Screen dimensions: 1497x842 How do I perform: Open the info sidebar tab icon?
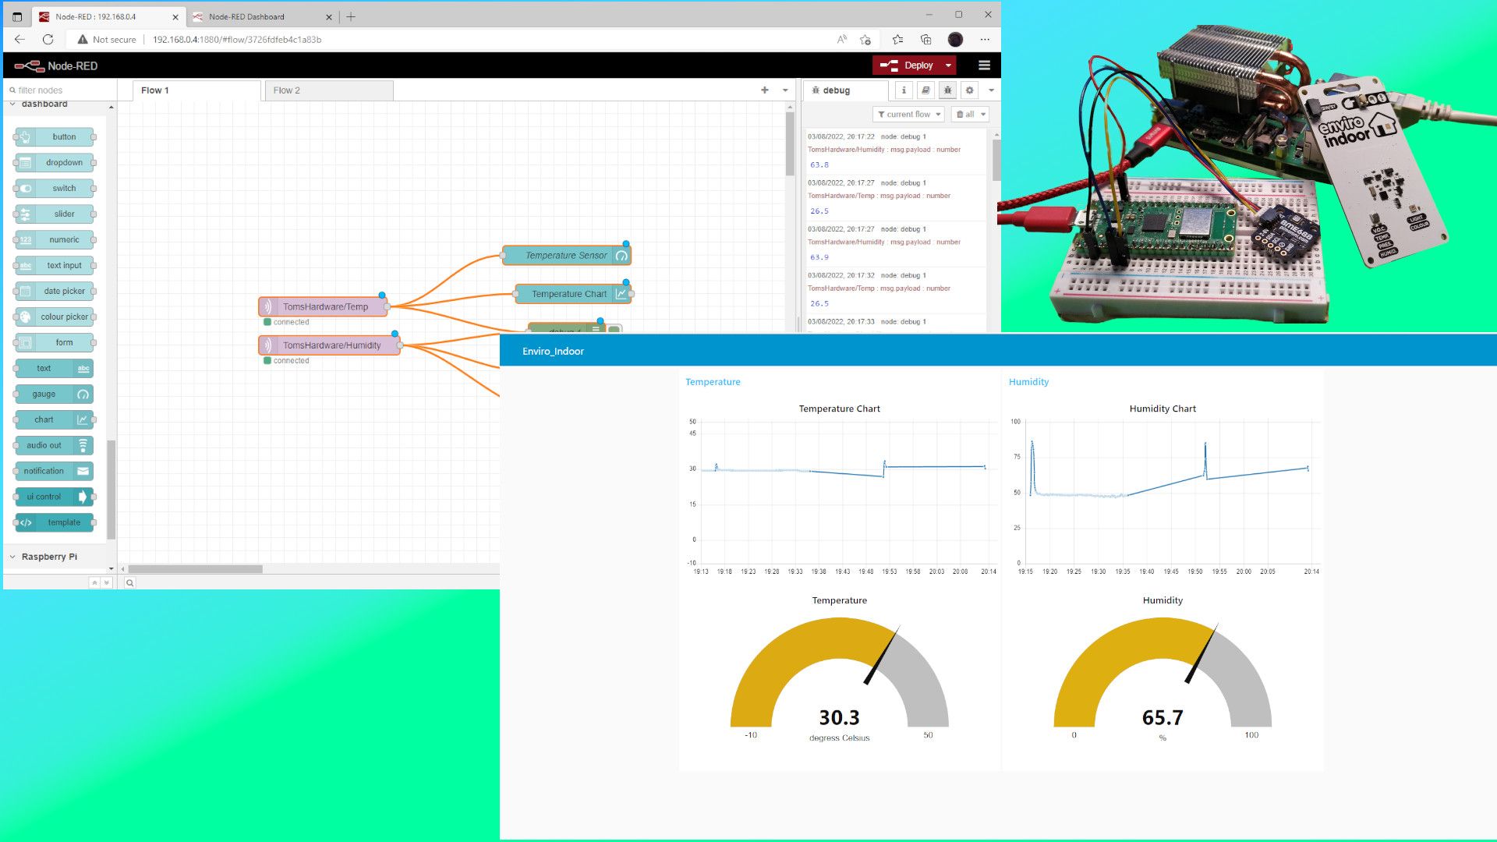tap(904, 90)
